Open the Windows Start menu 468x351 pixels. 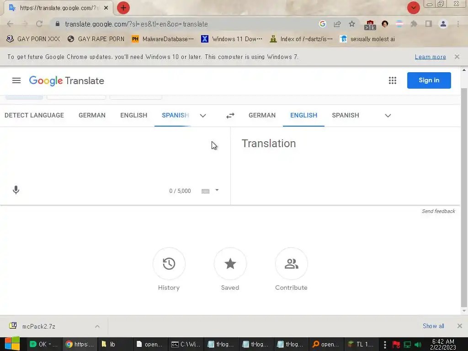tap(12, 344)
